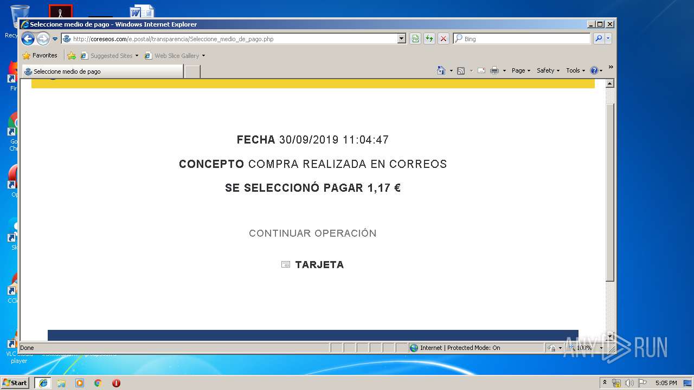
Task: Open Windows Explorer folder taskbar icon
Action: click(x=61, y=383)
